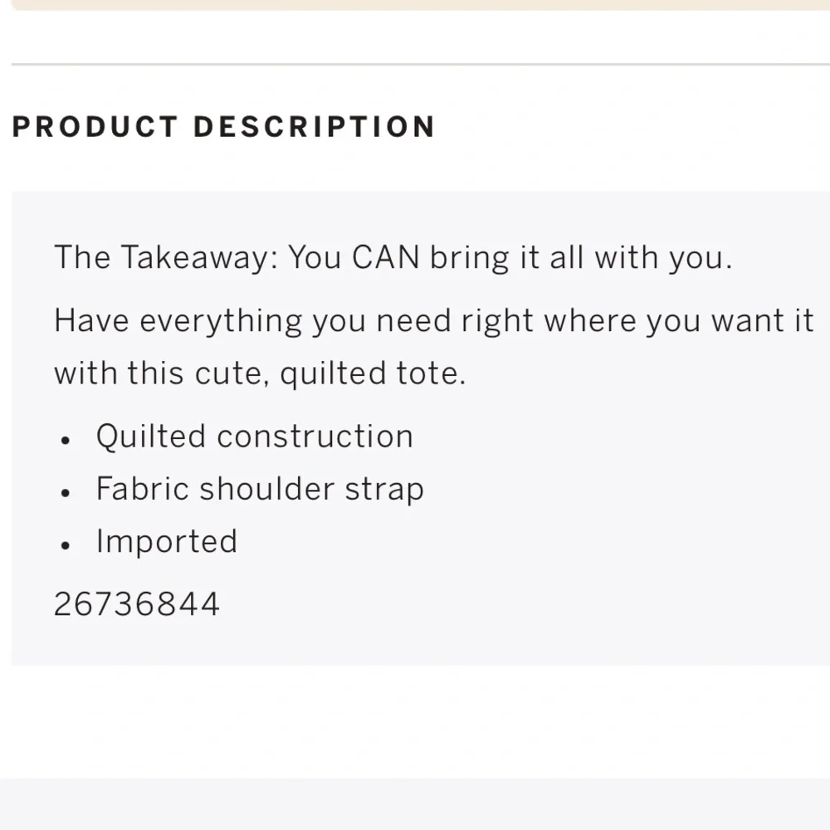Screen dimensions: 830x830
Task: Click the bullet dot beside Quilted construction
Action: pos(66,440)
